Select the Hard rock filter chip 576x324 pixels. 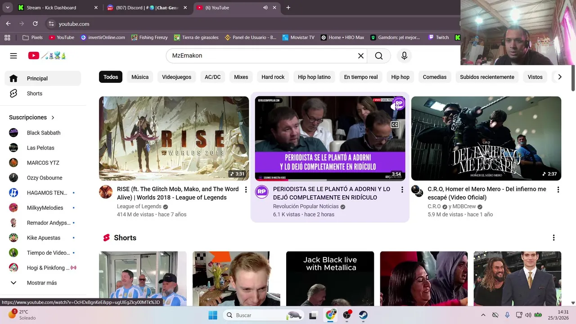pos(273,77)
